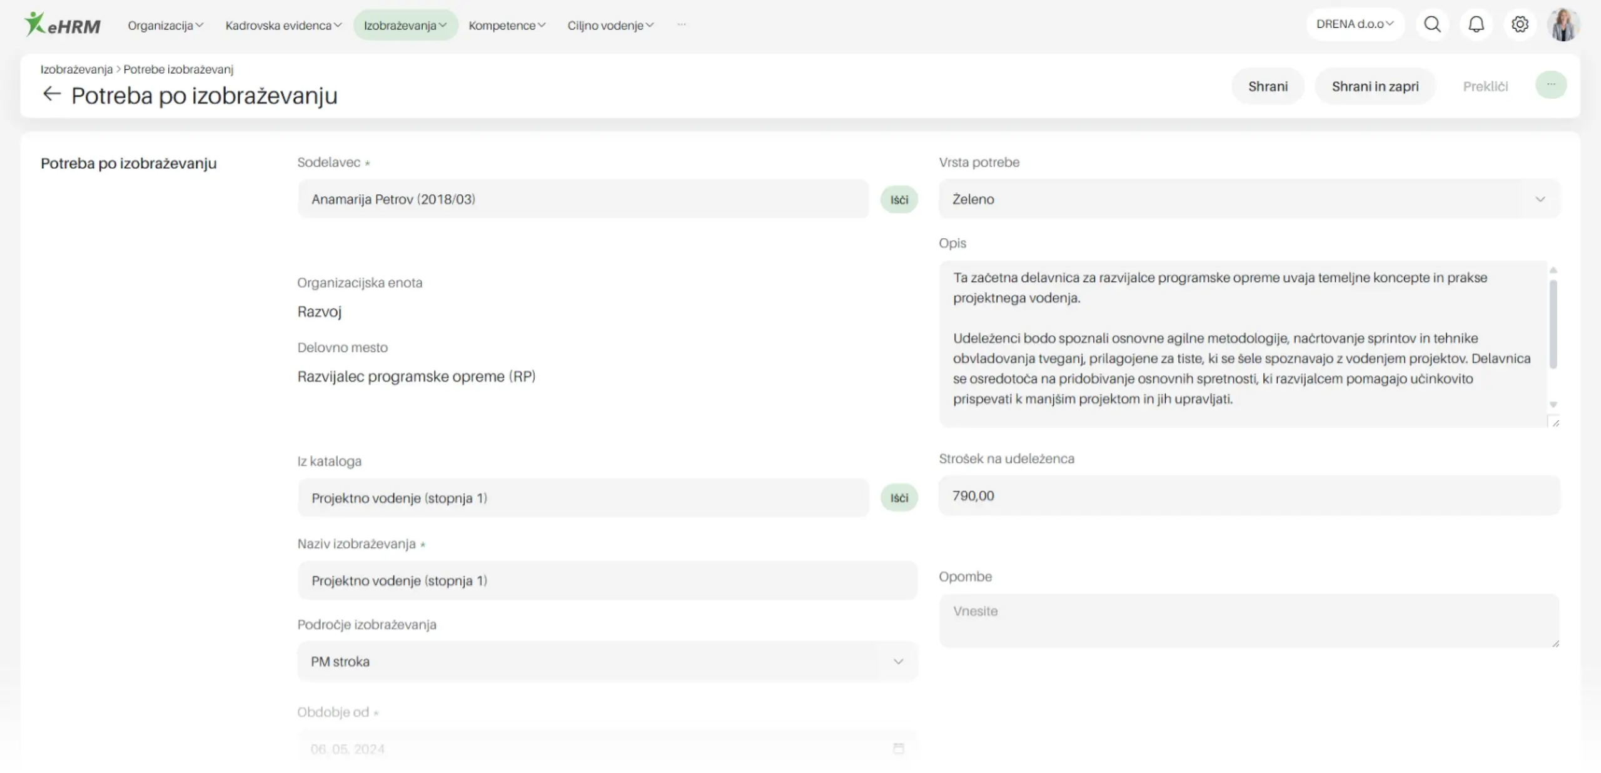Open green more-options button near Prekliči
This screenshot has width=1601, height=773.
tap(1550, 85)
